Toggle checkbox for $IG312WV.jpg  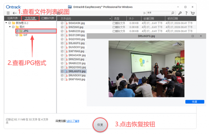pos(62,35)
